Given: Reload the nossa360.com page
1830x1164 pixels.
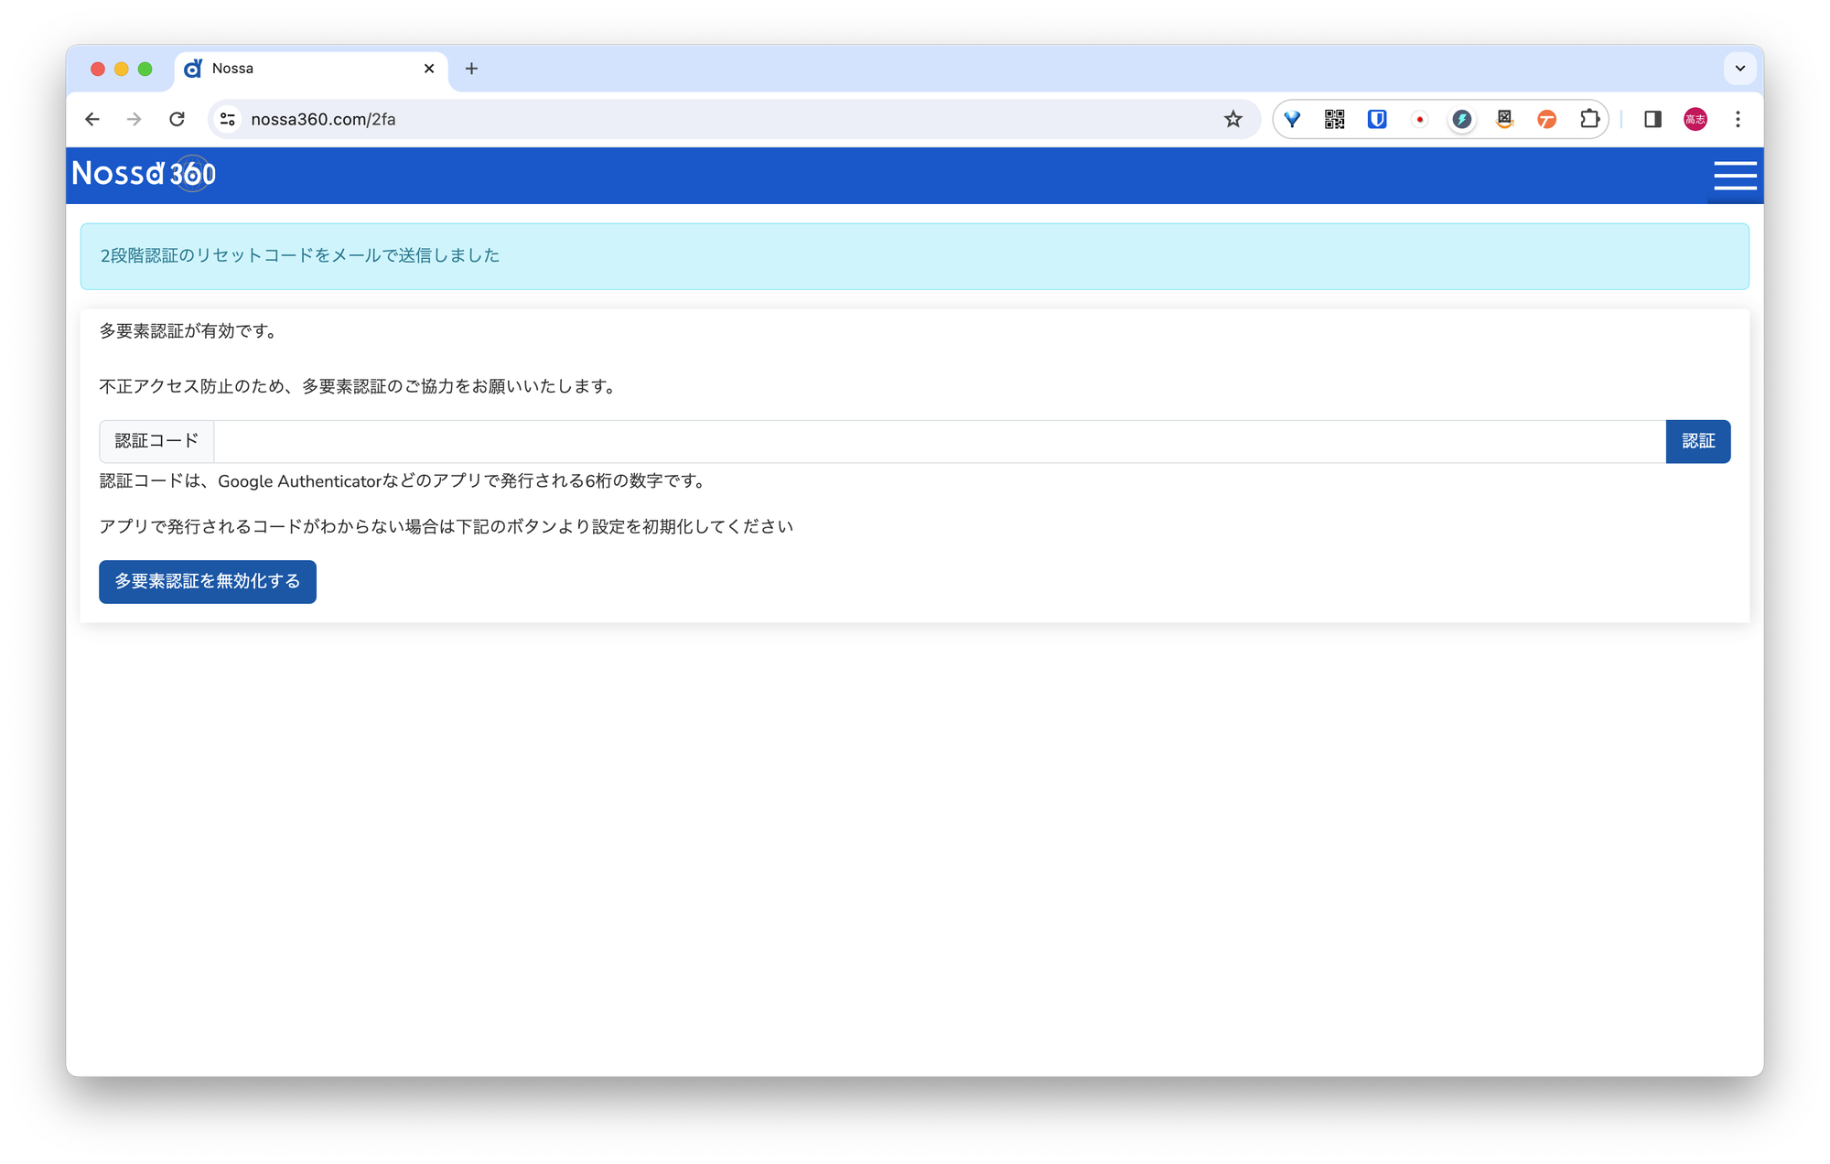Looking at the screenshot, I should click(x=178, y=119).
